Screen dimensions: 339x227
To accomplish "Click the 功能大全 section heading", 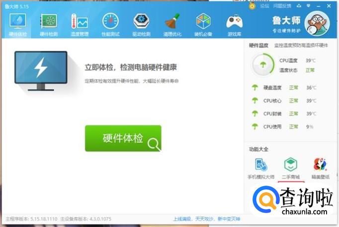I will point(258,149).
